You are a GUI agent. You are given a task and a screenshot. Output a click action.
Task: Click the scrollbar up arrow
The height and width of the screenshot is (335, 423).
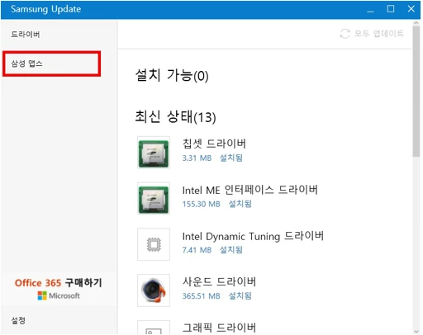(x=416, y=23)
